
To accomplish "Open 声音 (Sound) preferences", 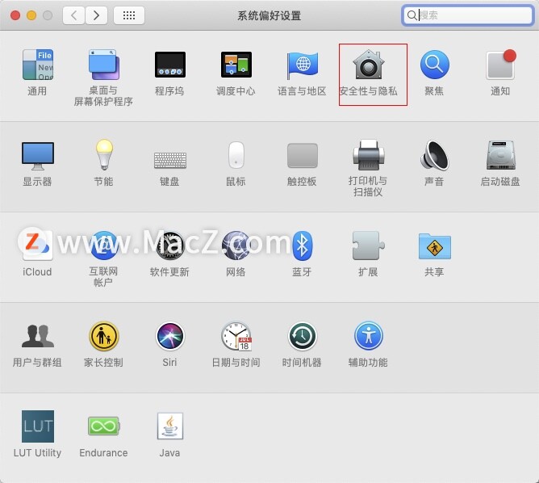I will (x=434, y=155).
